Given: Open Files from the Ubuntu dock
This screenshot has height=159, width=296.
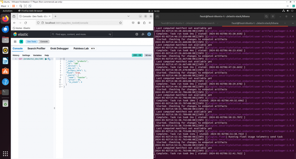Looking at the screenshot, I should [x=5, y=40].
